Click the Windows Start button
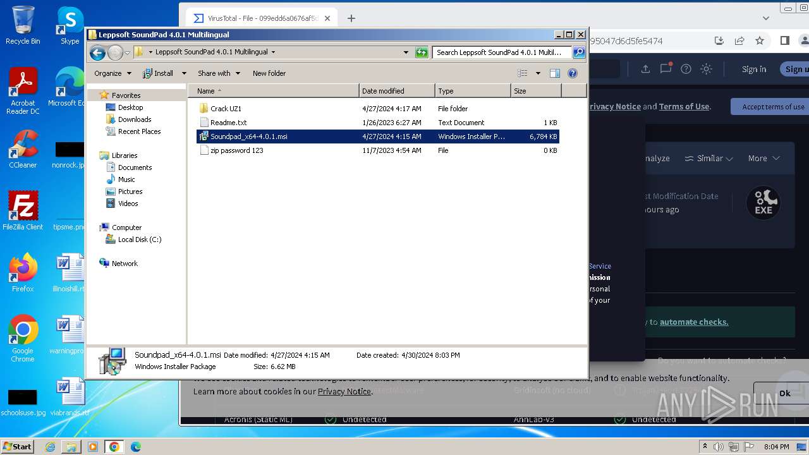 coord(17,446)
